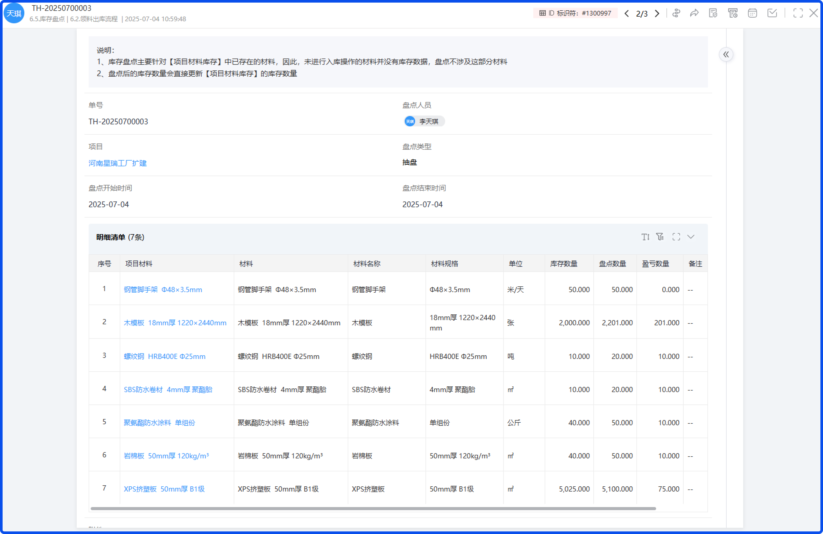Click the task check icon near the fullscreen control
Viewport: 823px width, 534px height.
coord(772,13)
